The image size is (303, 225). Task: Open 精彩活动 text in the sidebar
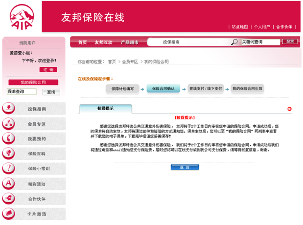pos(37,184)
